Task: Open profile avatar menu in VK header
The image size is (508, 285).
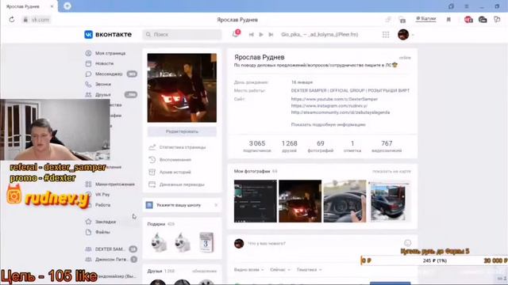Action: (x=403, y=35)
